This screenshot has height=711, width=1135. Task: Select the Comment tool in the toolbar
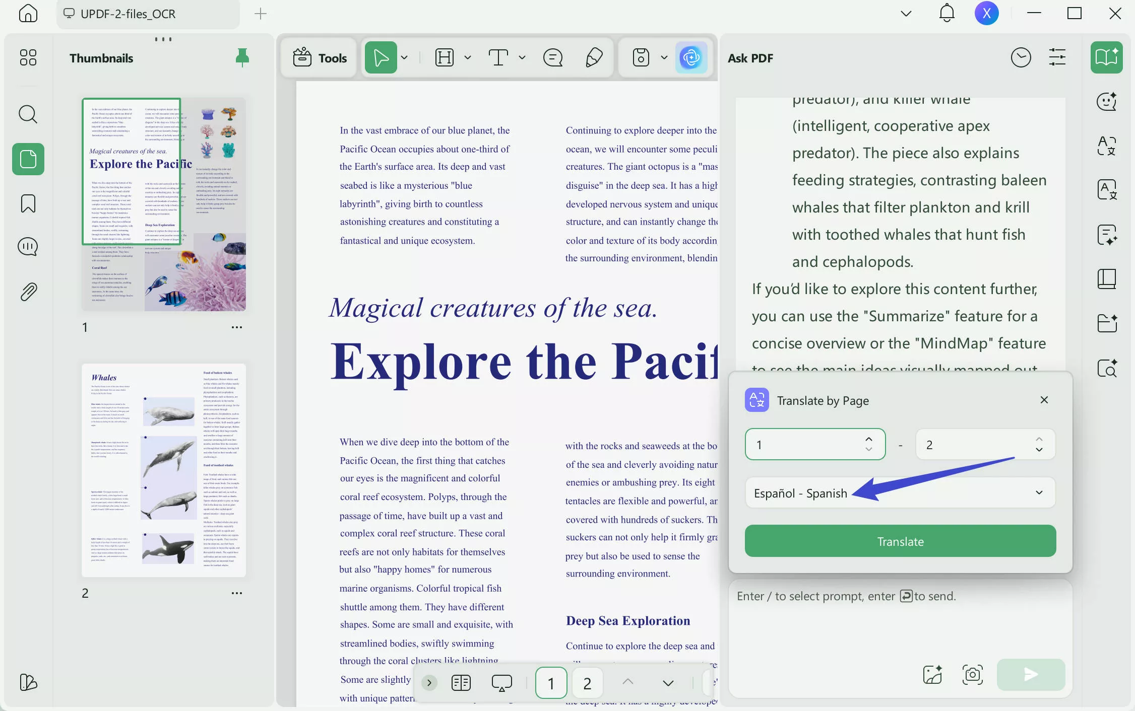(x=553, y=57)
